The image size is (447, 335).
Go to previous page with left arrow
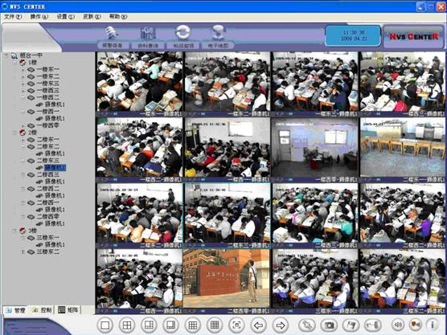(258, 325)
